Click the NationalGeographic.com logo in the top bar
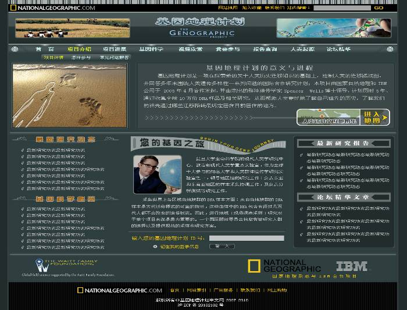407x310 pixels. [53, 8]
